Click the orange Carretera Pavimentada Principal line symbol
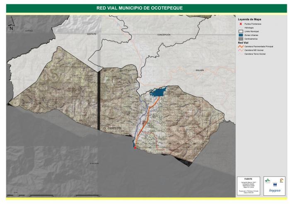This screenshot has height=204, width=290. tap(240, 47)
